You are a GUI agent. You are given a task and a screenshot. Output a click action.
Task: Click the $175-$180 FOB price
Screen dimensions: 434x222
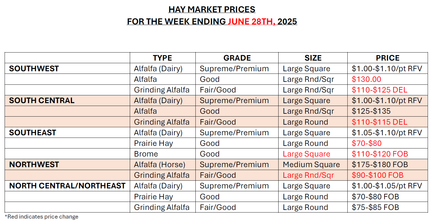(380, 165)
